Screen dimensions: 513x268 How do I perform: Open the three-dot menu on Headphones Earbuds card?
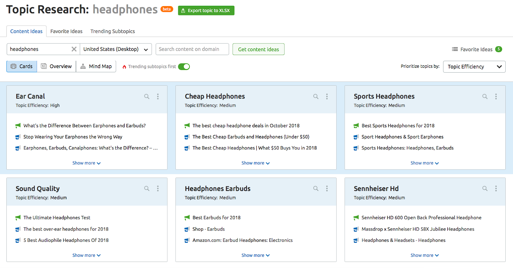pyautogui.click(x=327, y=189)
